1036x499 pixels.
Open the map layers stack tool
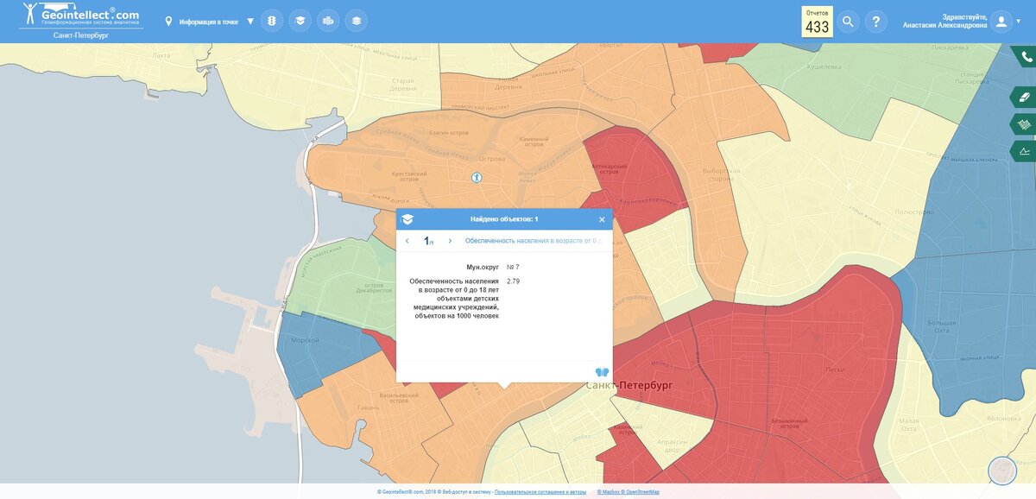355,21
